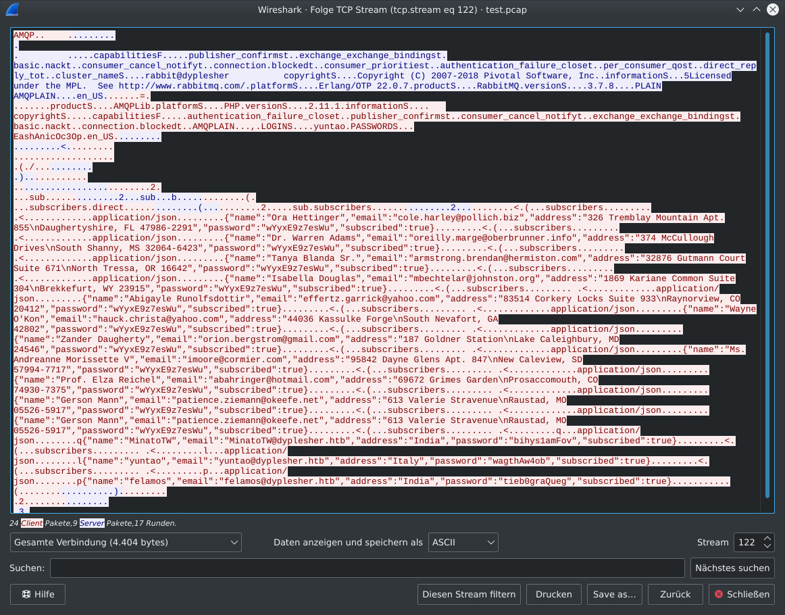The width and height of the screenshot is (785, 615).
Task: Close the Follow TCP Stream window
Action: point(773,9)
